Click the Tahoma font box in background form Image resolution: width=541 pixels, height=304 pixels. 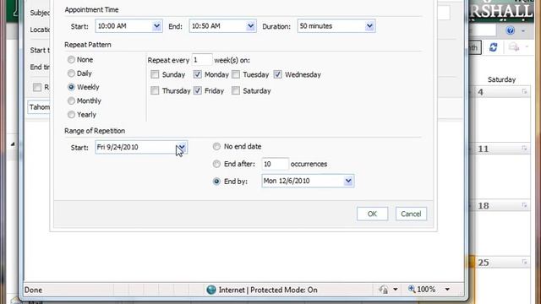(x=39, y=107)
